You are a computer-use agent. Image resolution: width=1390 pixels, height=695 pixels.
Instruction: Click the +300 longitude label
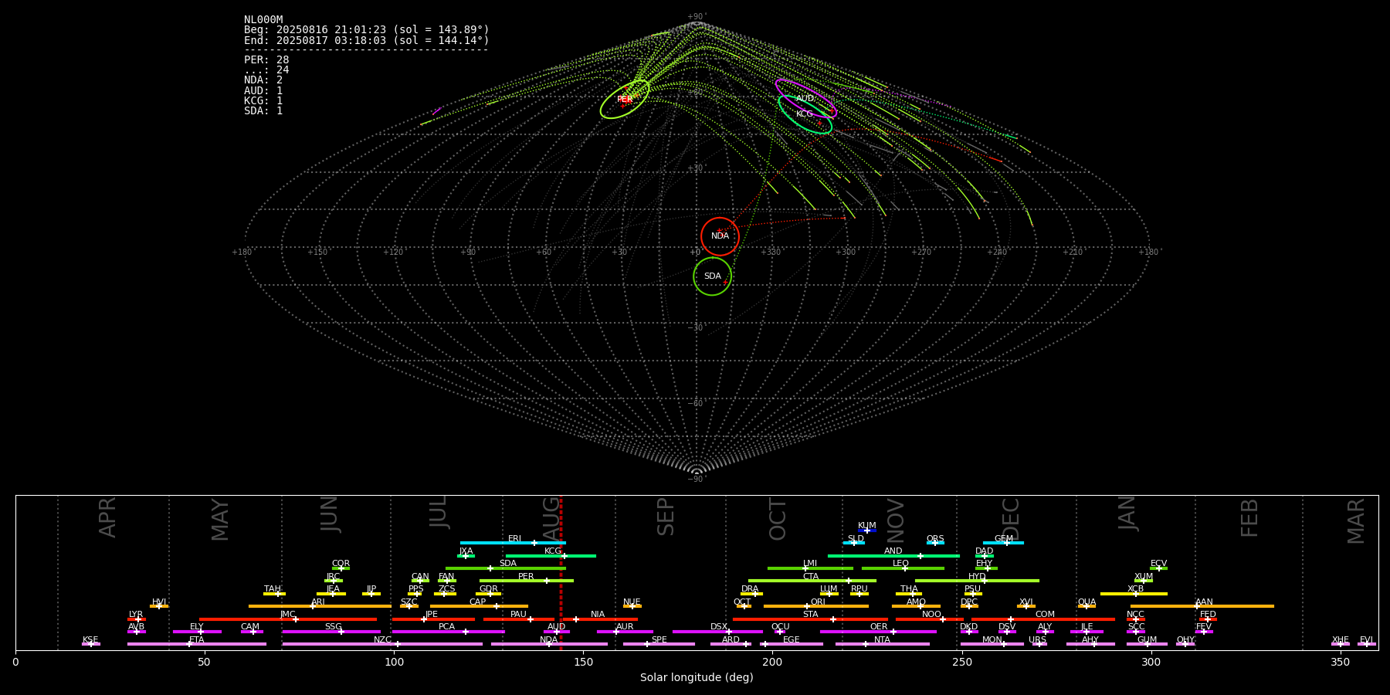[x=846, y=252]
